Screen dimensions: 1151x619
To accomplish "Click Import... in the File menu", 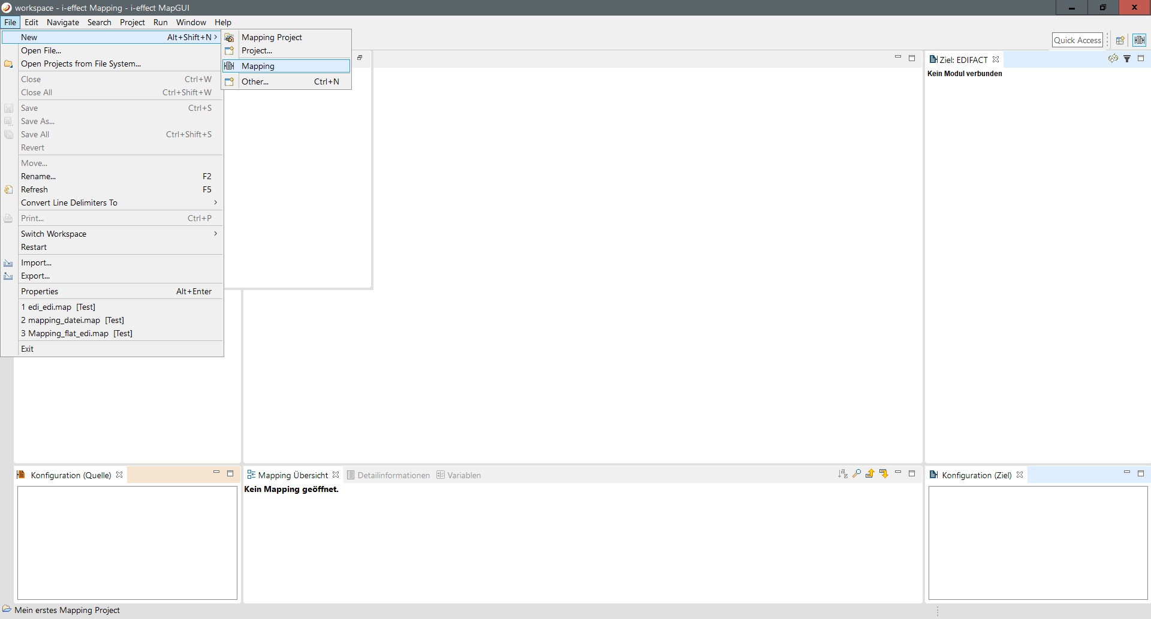I will (36, 262).
